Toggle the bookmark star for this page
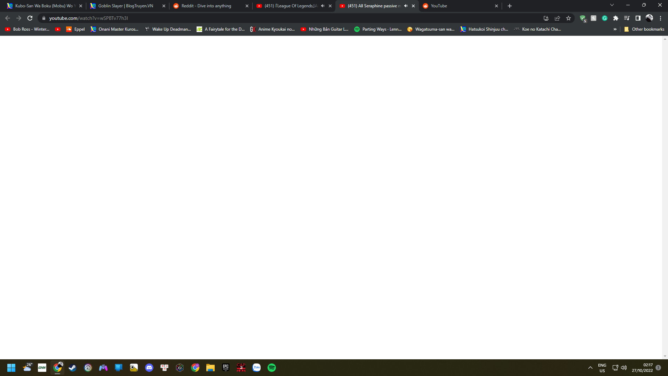Viewport: 668px width, 376px height. [x=568, y=18]
